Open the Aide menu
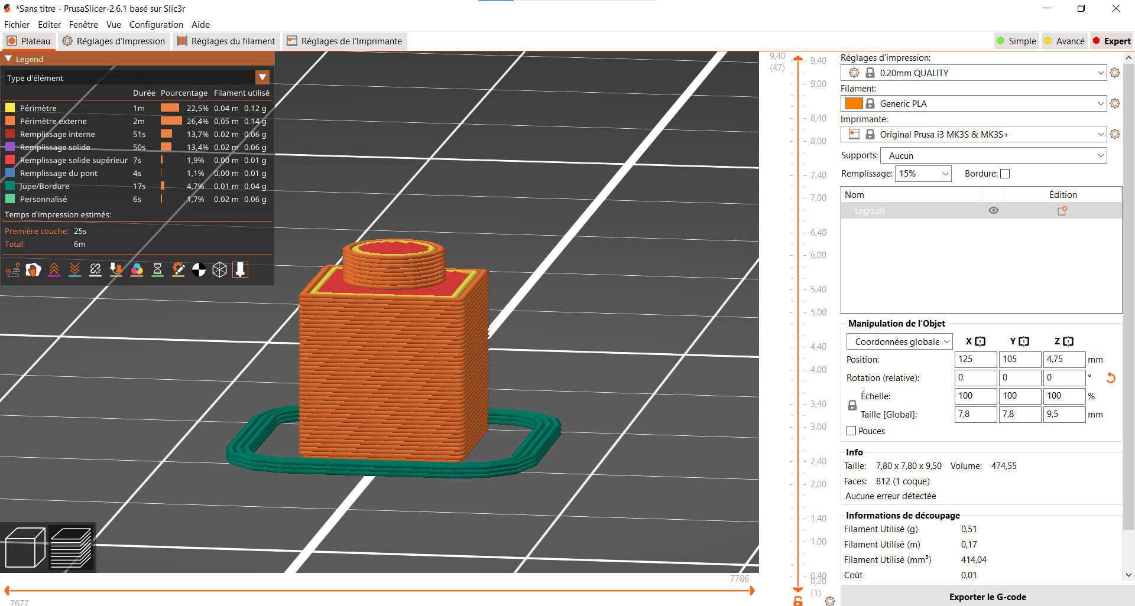 pyautogui.click(x=200, y=24)
